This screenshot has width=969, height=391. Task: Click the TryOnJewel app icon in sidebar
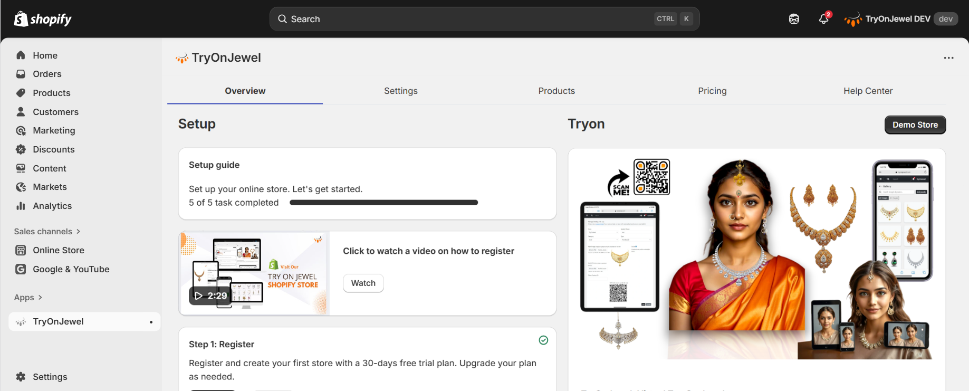tap(21, 322)
